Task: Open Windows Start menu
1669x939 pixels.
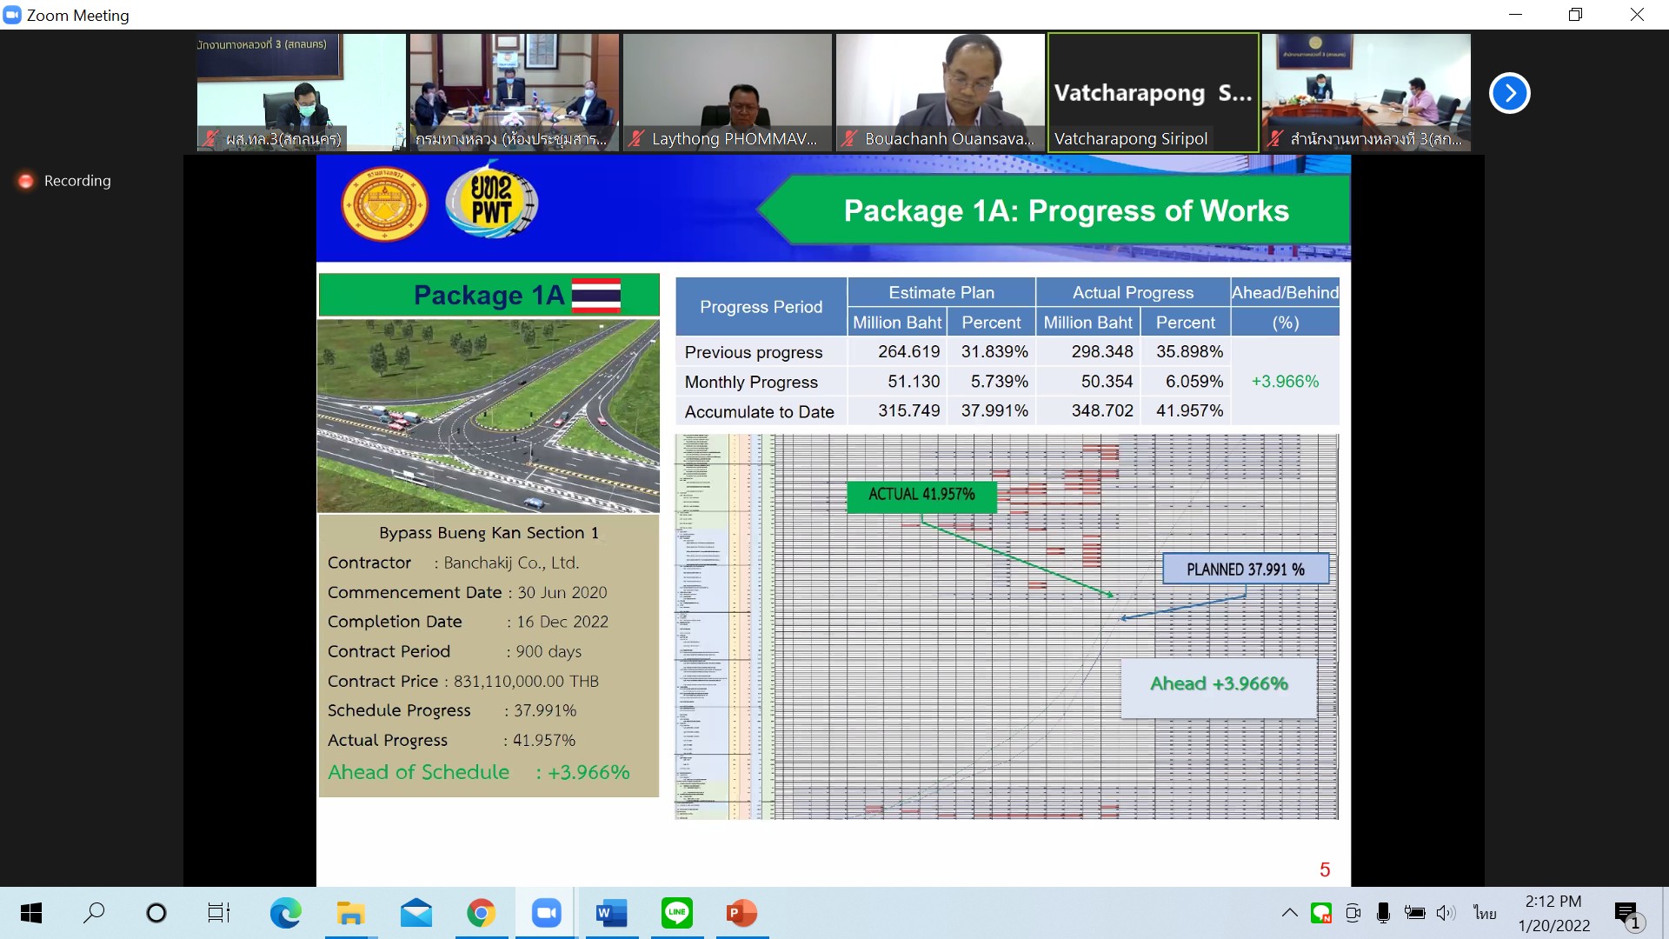Action: (x=31, y=913)
